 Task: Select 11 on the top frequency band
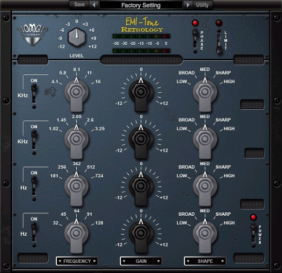coord(89,73)
